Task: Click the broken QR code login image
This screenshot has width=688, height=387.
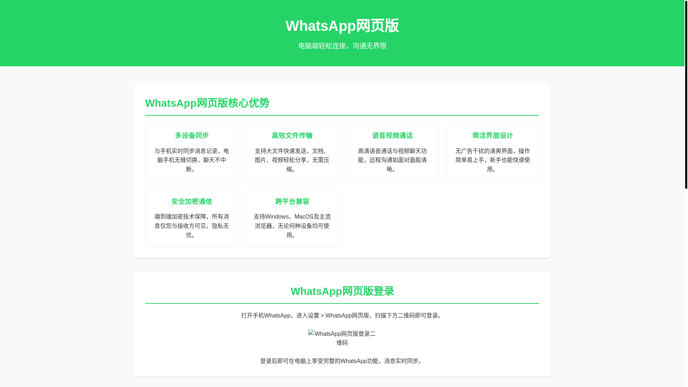Action: point(342,338)
